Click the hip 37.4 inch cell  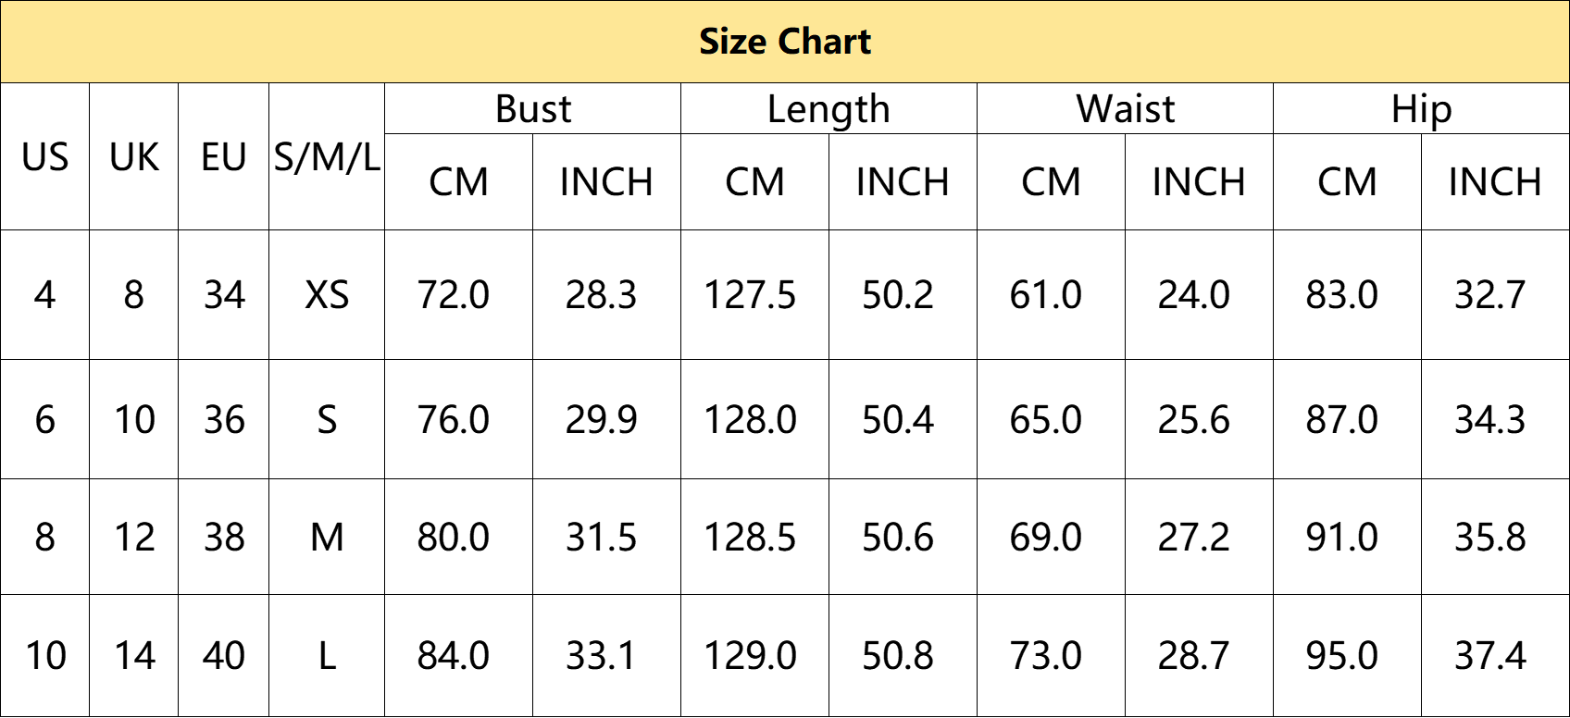[x=1495, y=655]
